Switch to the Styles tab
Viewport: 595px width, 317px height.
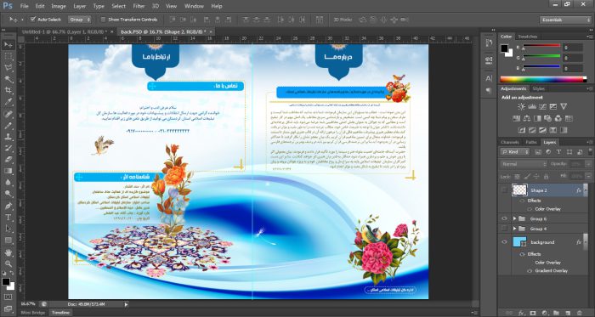click(538, 88)
